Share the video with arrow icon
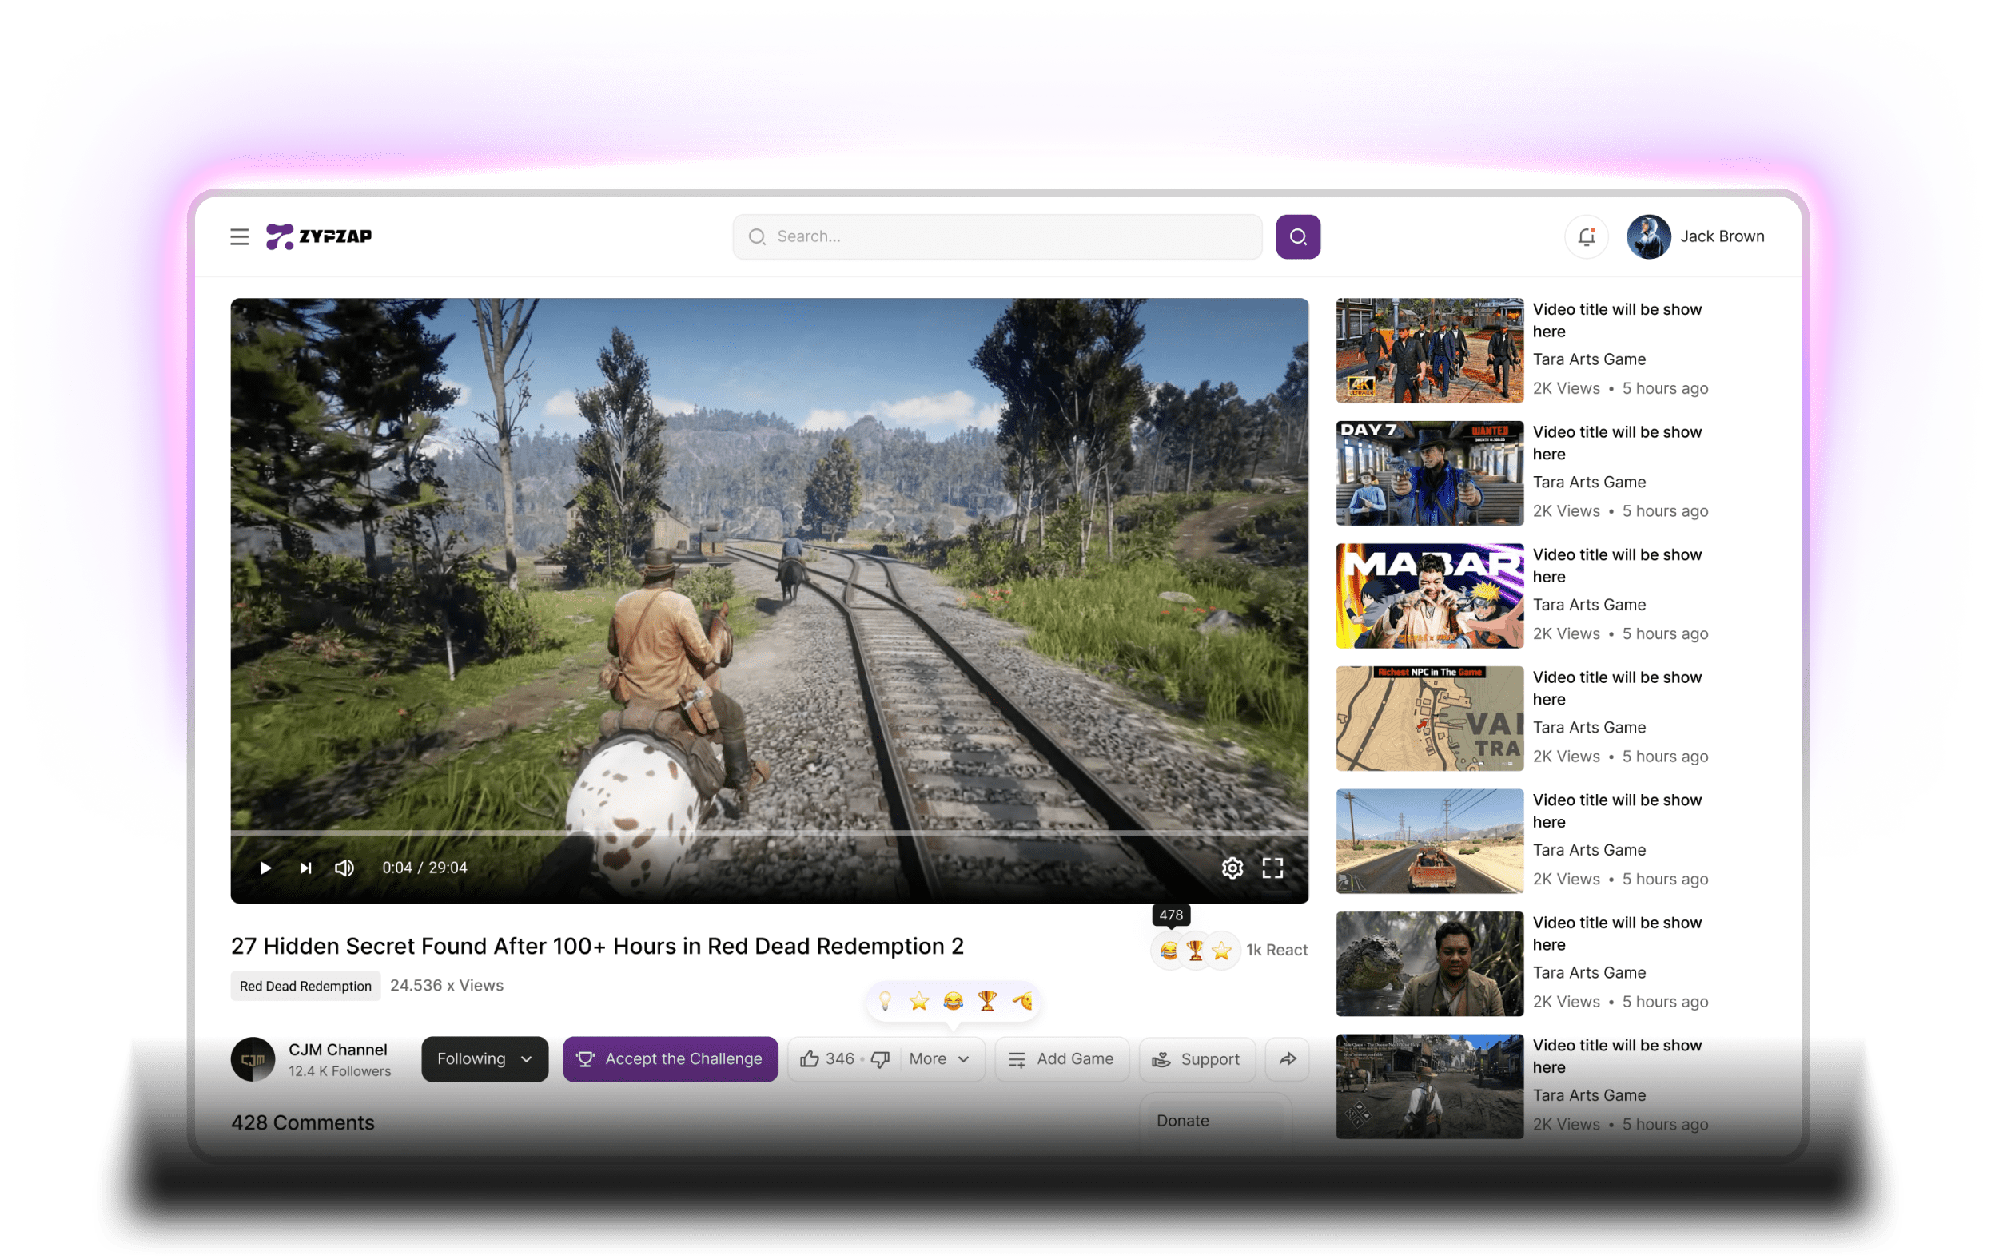 click(1288, 1059)
